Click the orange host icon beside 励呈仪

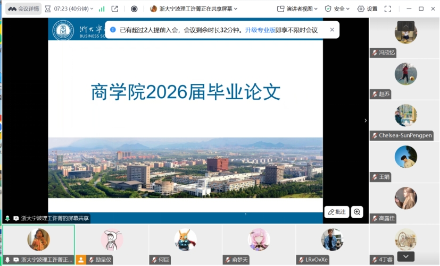point(81,260)
